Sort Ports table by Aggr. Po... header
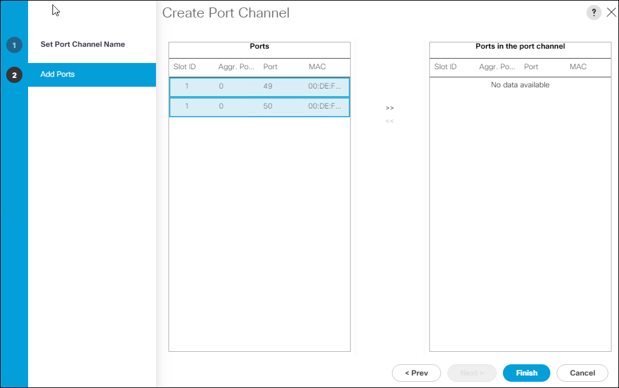The width and height of the screenshot is (619, 388). click(x=236, y=67)
